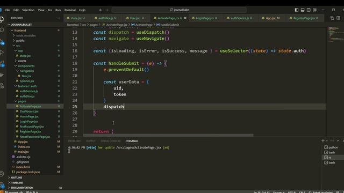Image resolution: width=344 pixels, height=193 pixels.
Task: Open the Search view in activity bar
Action: [2, 30]
